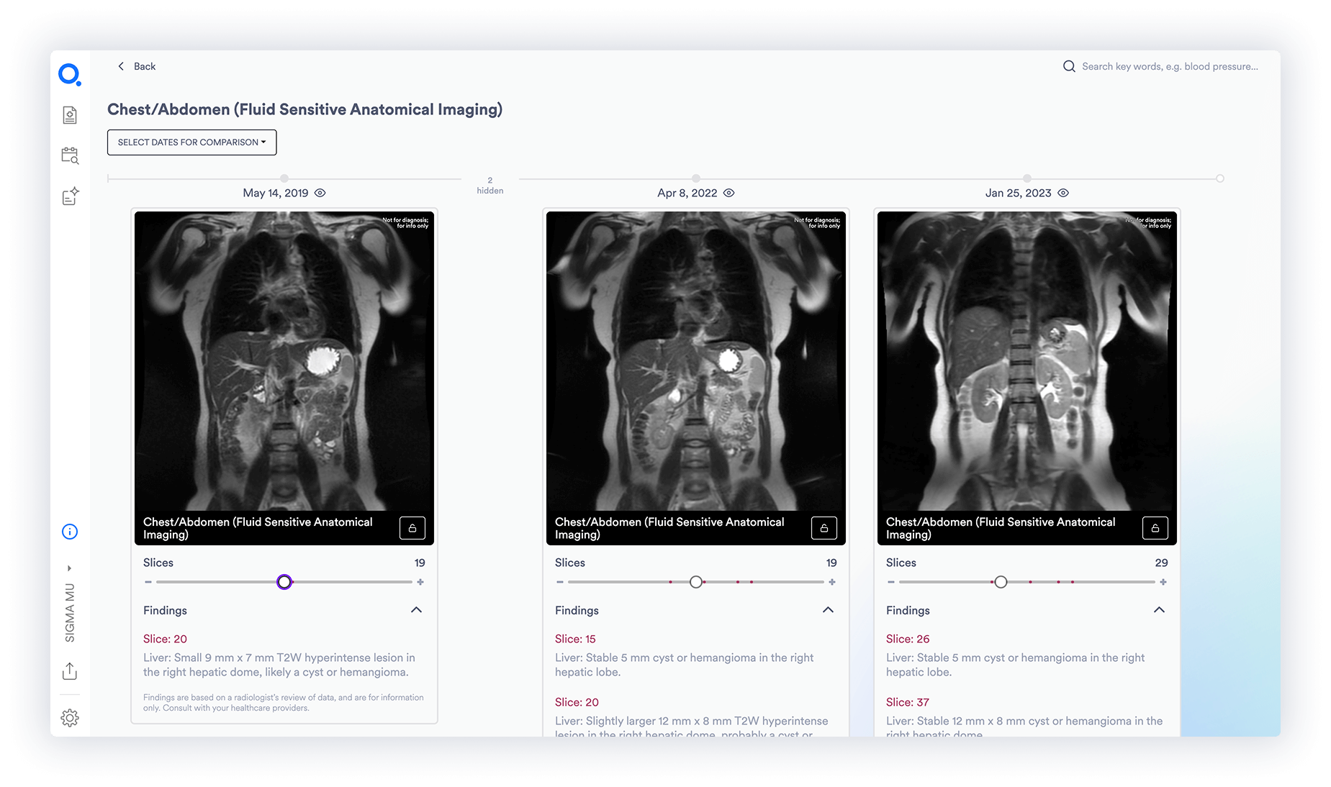Click the upload/export icon in sidebar
Screen dimensions: 1331x787
(69, 670)
